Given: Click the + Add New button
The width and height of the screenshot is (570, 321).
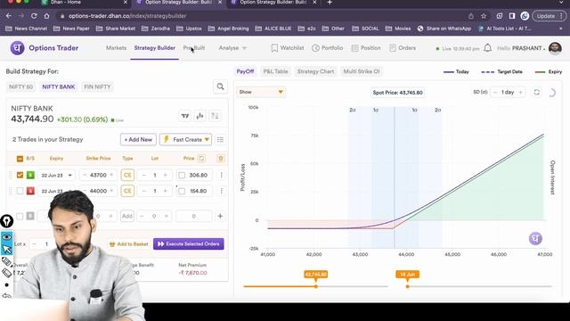Looking at the screenshot, I should (x=138, y=139).
